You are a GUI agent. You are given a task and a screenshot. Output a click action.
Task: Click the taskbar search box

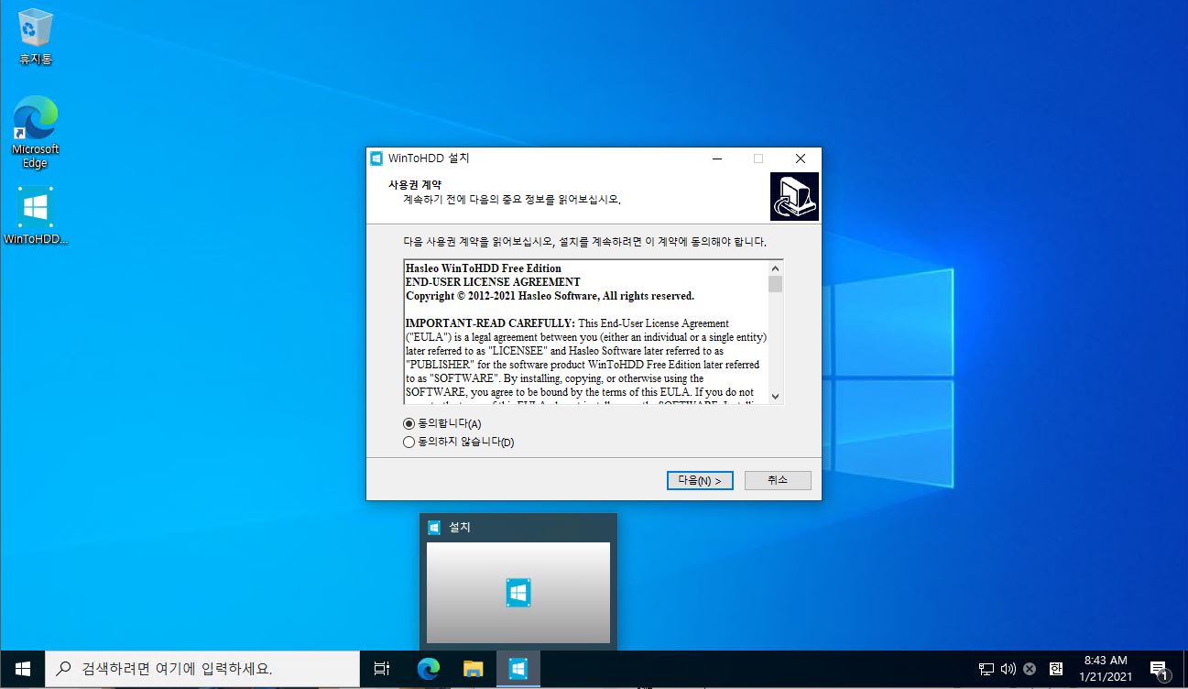tap(202, 669)
